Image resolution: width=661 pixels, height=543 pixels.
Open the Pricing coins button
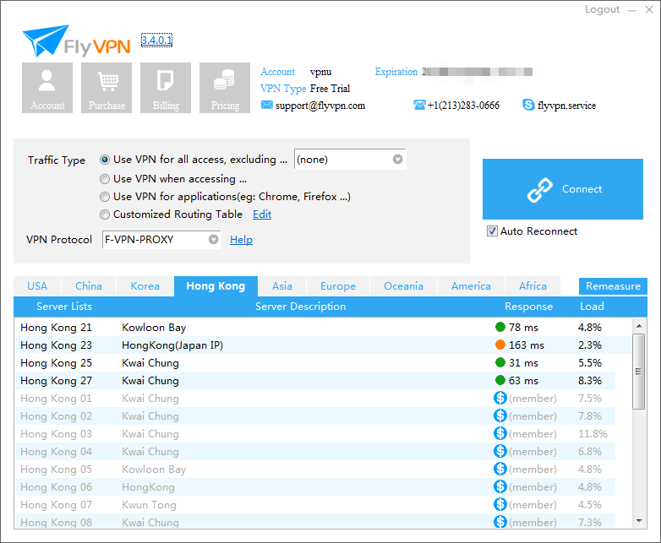tap(225, 88)
